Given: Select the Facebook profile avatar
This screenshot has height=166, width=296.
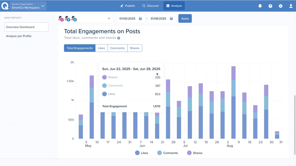Looking at the screenshot, I should (67, 19).
